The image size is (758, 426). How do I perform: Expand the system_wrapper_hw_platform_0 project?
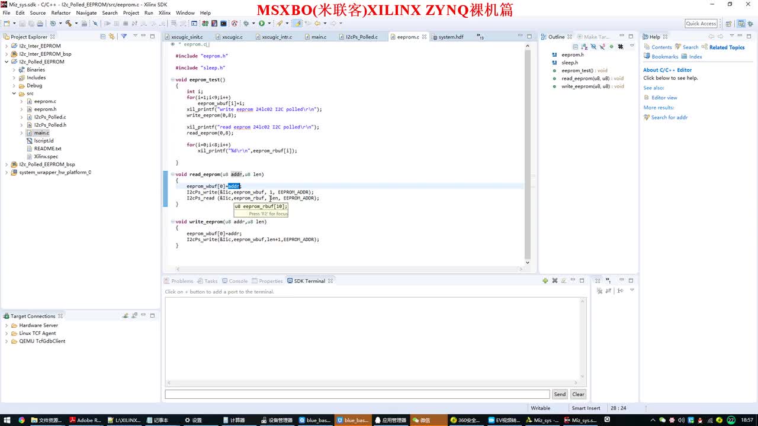click(7, 172)
